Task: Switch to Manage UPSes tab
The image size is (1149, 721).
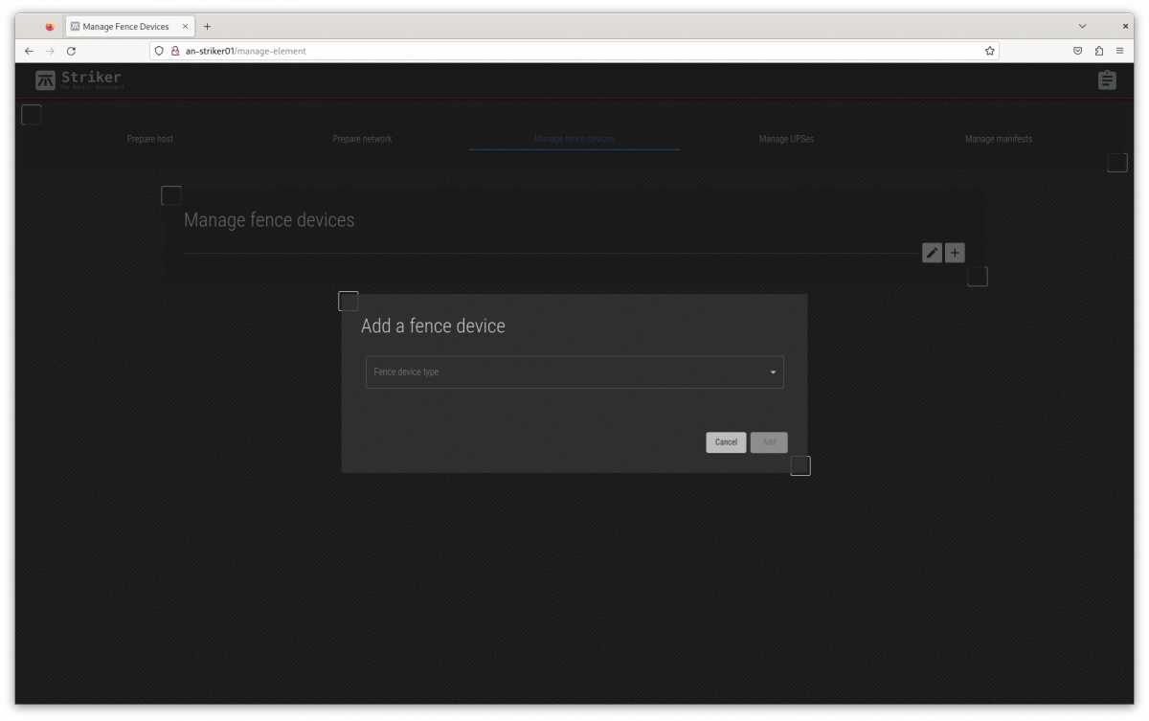Action: pyautogui.click(x=786, y=139)
